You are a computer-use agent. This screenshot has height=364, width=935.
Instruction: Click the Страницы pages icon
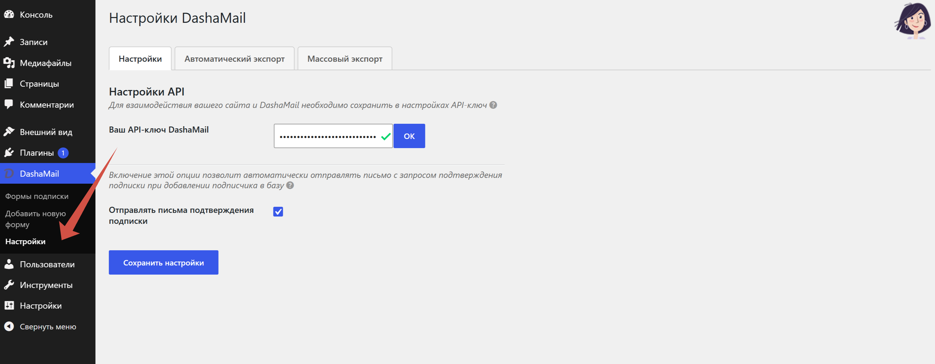pos(9,84)
